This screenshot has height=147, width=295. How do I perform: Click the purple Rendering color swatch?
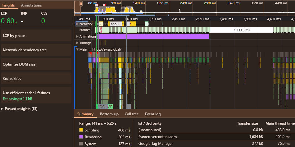81,137
